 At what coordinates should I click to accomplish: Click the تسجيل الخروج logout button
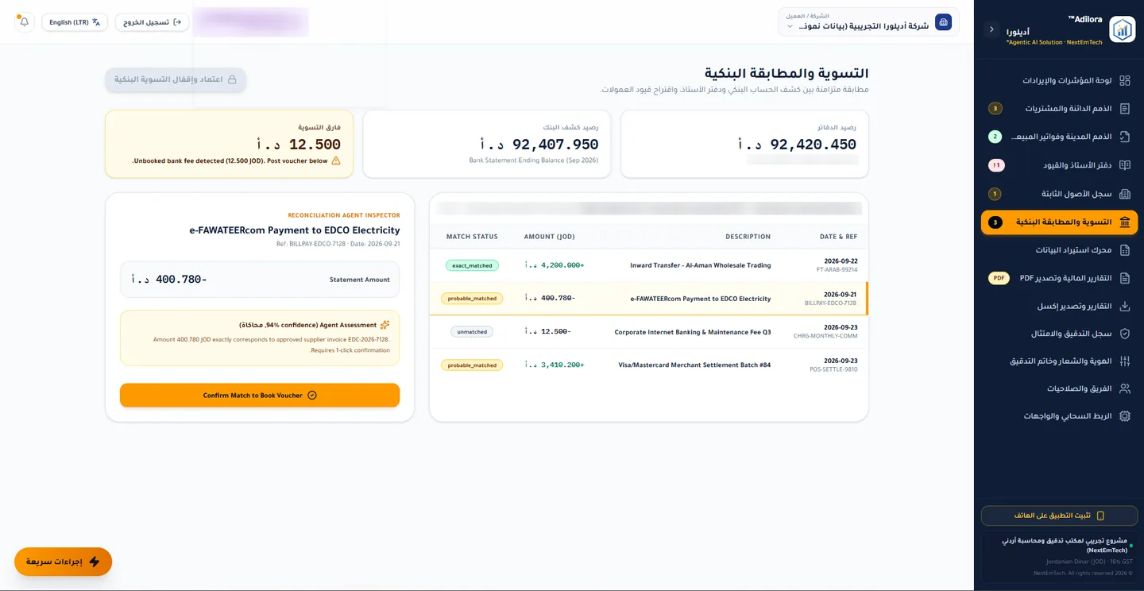(152, 22)
